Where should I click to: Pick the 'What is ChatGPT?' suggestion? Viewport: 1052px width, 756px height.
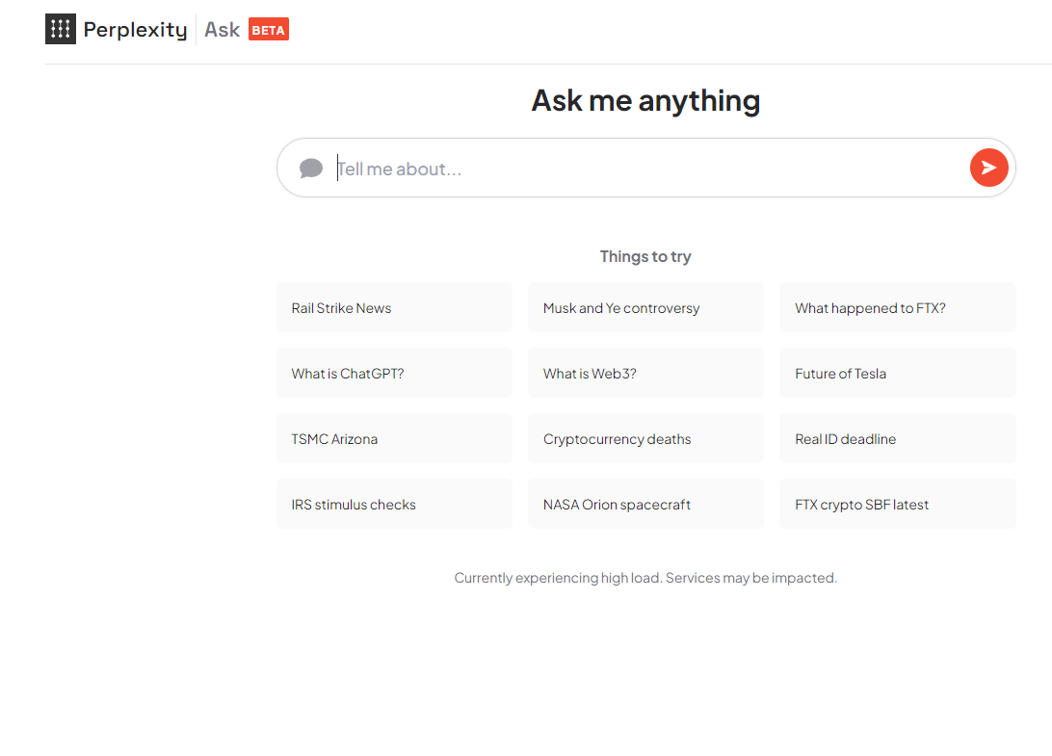[394, 373]
